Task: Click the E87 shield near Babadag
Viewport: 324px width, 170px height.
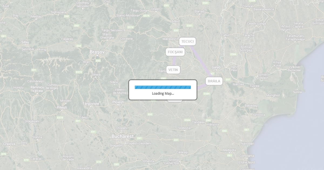Action: coord(247,130)
